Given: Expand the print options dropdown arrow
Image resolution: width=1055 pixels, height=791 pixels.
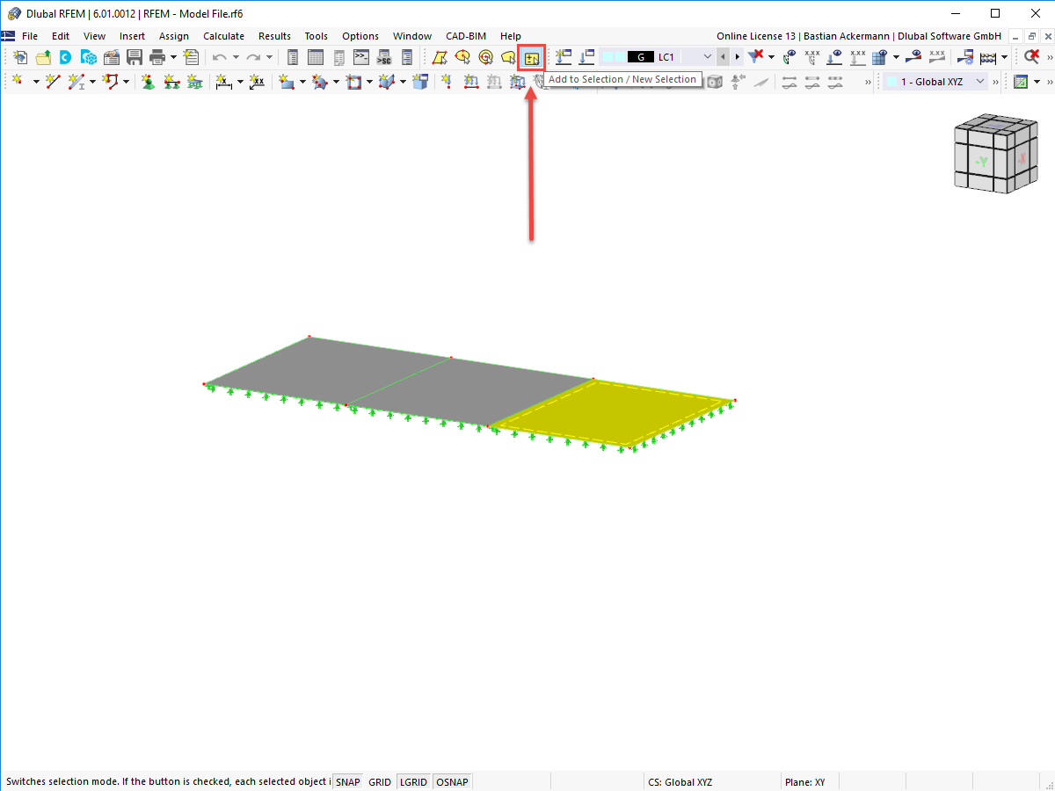Looking at the screenshot, I should click(x=173, y=57).
